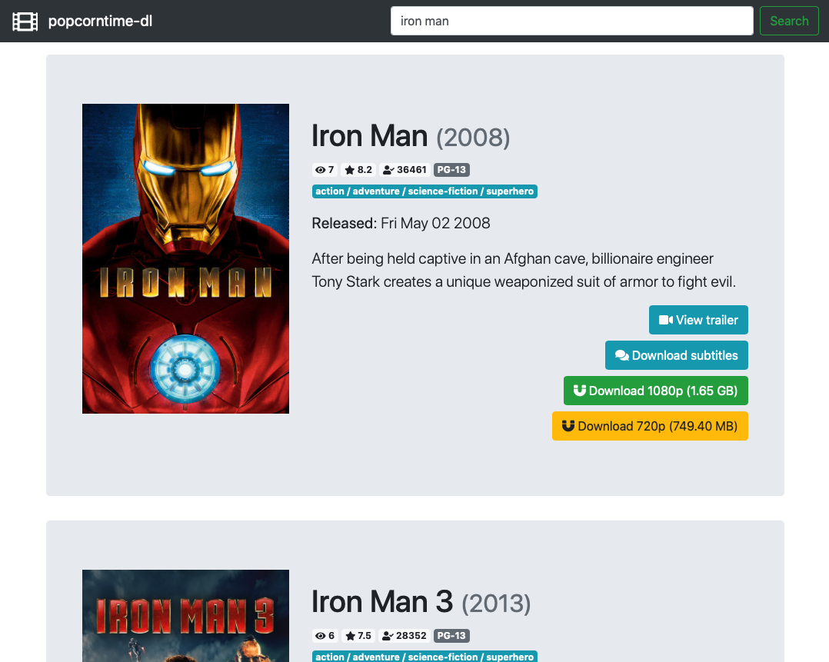The image size is (829, 662).
Task: Click the green Search button
Action: coord(789,22)
